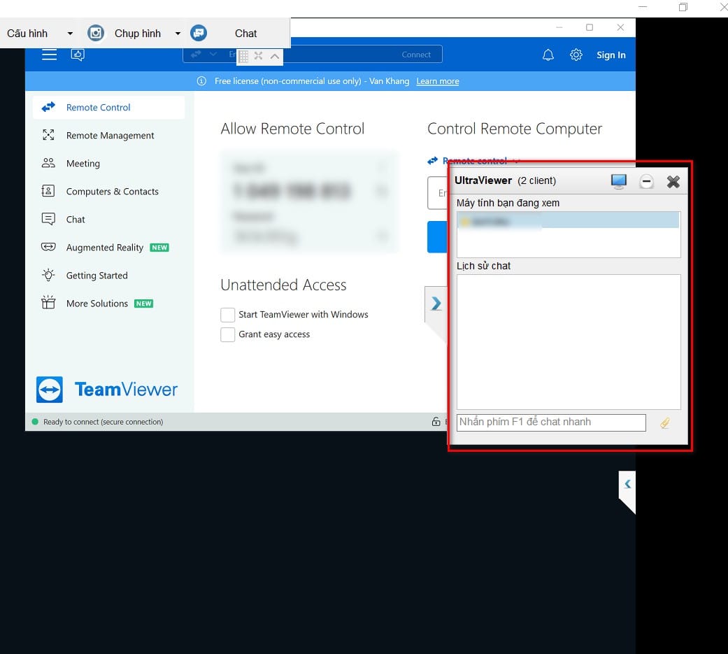
Task: Focus the quick chat message input field
Action: 551,422
